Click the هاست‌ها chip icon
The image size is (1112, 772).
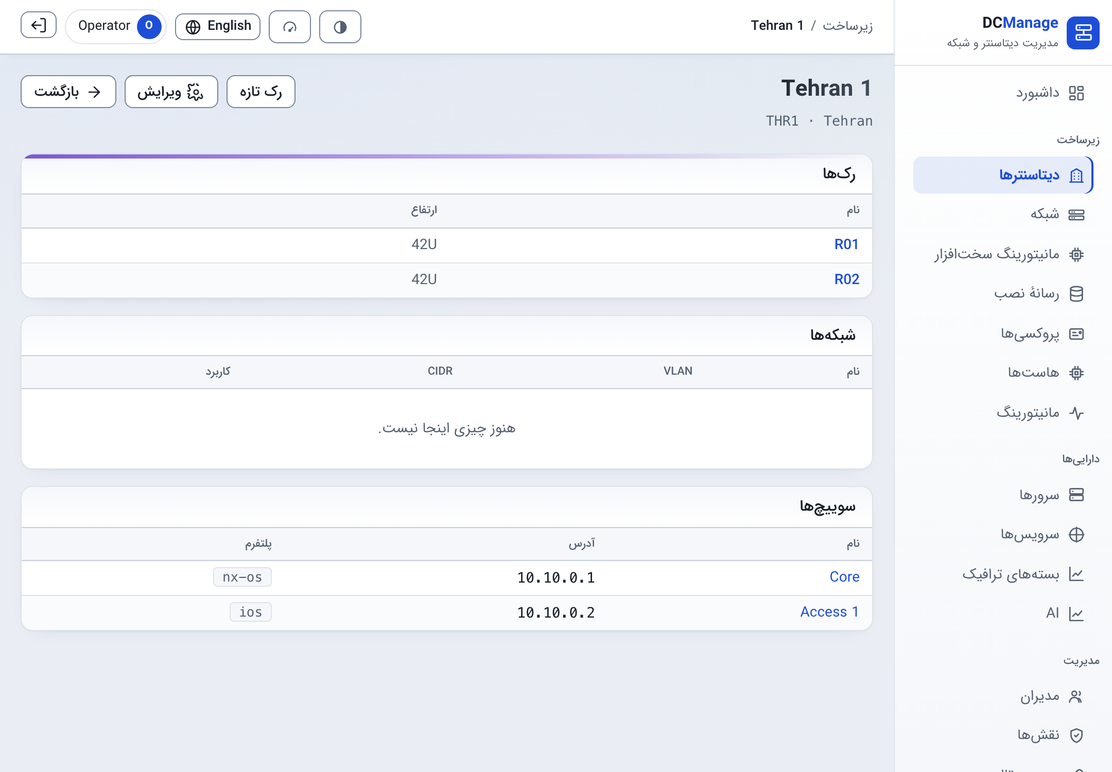(1076, 373)
